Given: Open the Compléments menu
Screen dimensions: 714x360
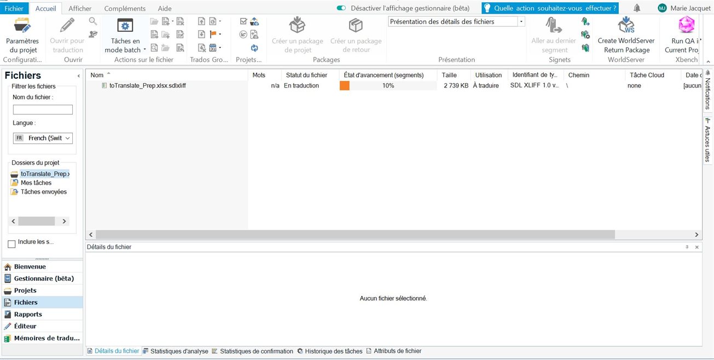Looking at the screenshot, I should pos(125,8).
